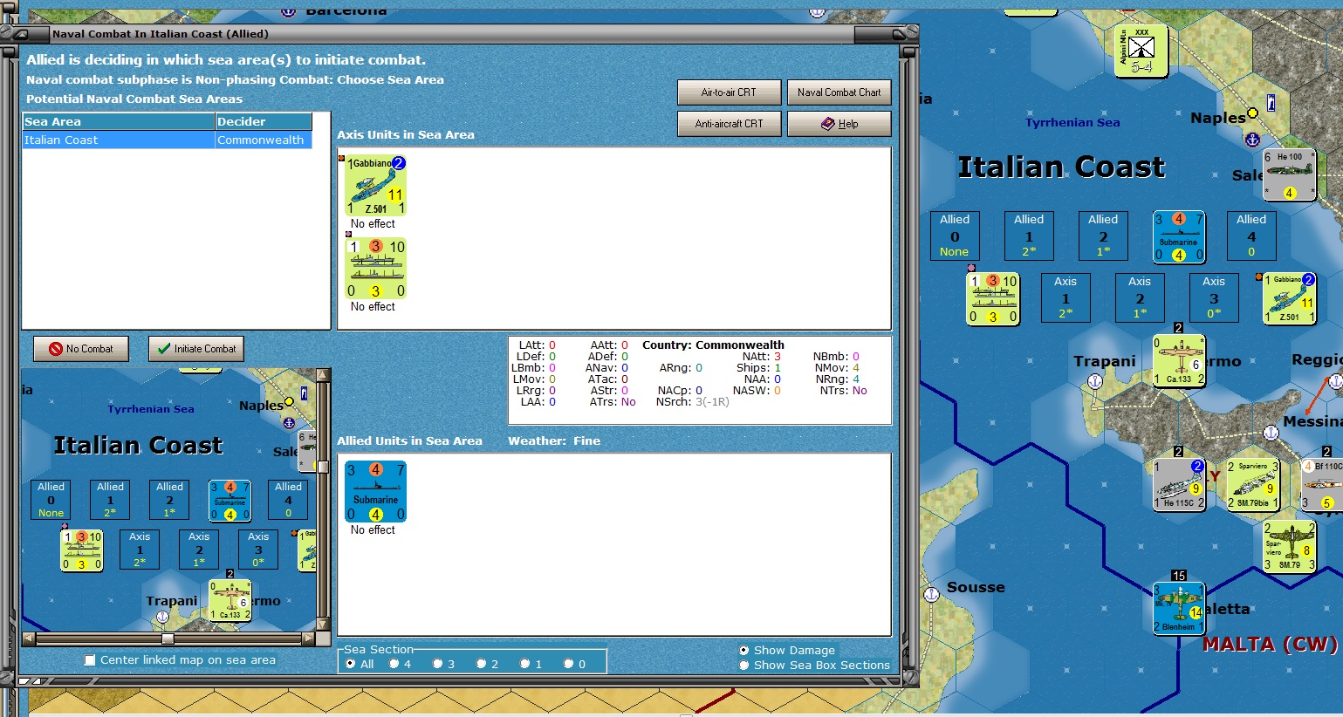The image size is (1343, 717).
Task: Click the ship counter in the linked mini-map
Action: coord(83,550)
